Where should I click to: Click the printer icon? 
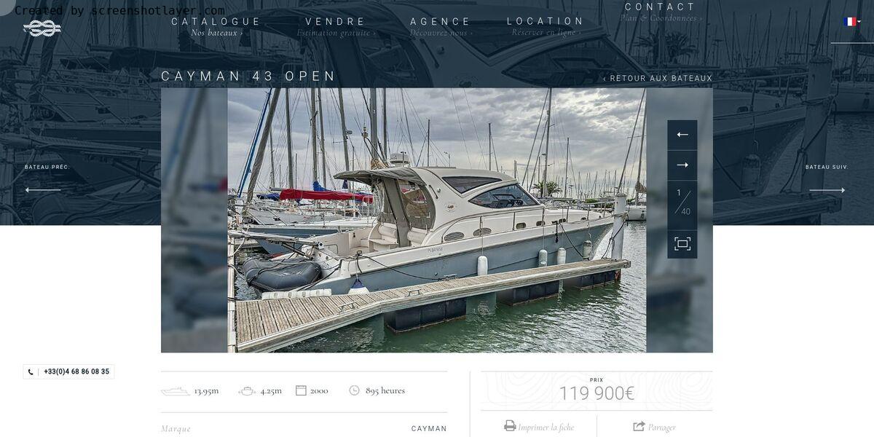510,426
